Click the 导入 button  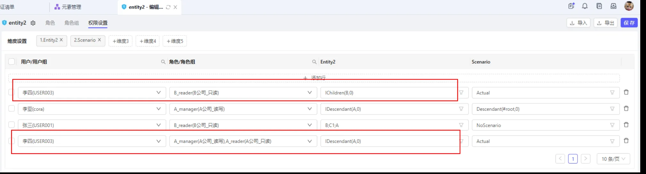[x=579, y=23]
